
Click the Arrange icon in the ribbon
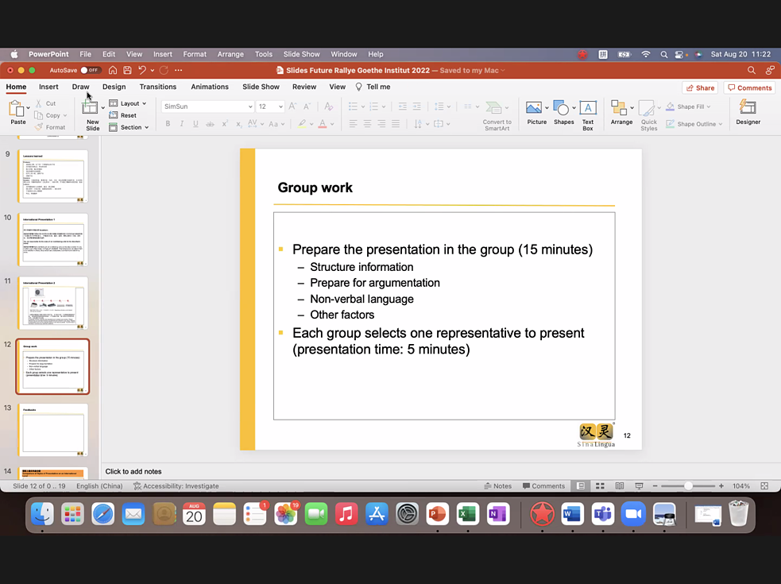point(621,109)
